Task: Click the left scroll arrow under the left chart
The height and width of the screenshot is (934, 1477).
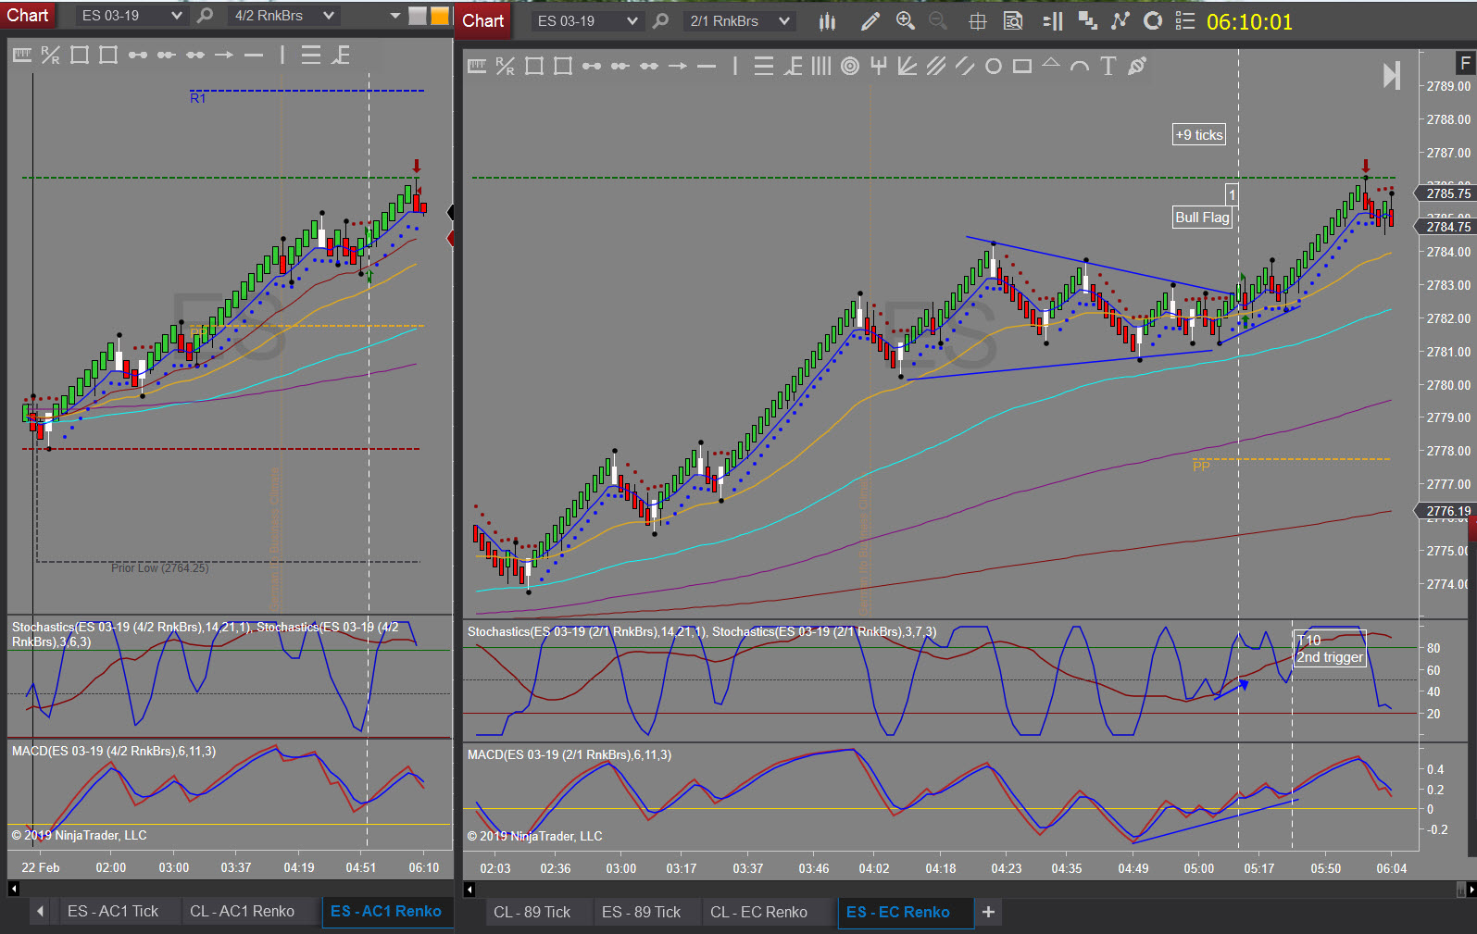Action: (x=14, y=889)
